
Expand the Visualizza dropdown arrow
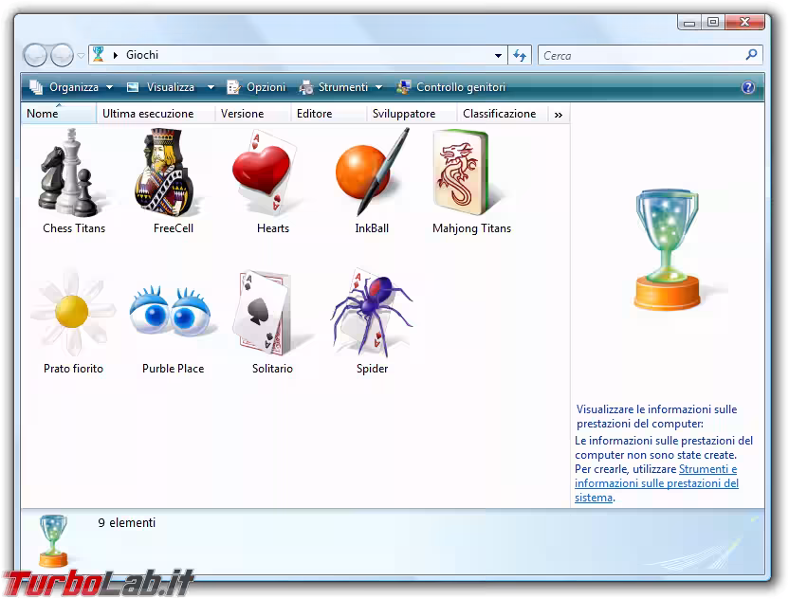pyautogui.click(x=211, y=87)
